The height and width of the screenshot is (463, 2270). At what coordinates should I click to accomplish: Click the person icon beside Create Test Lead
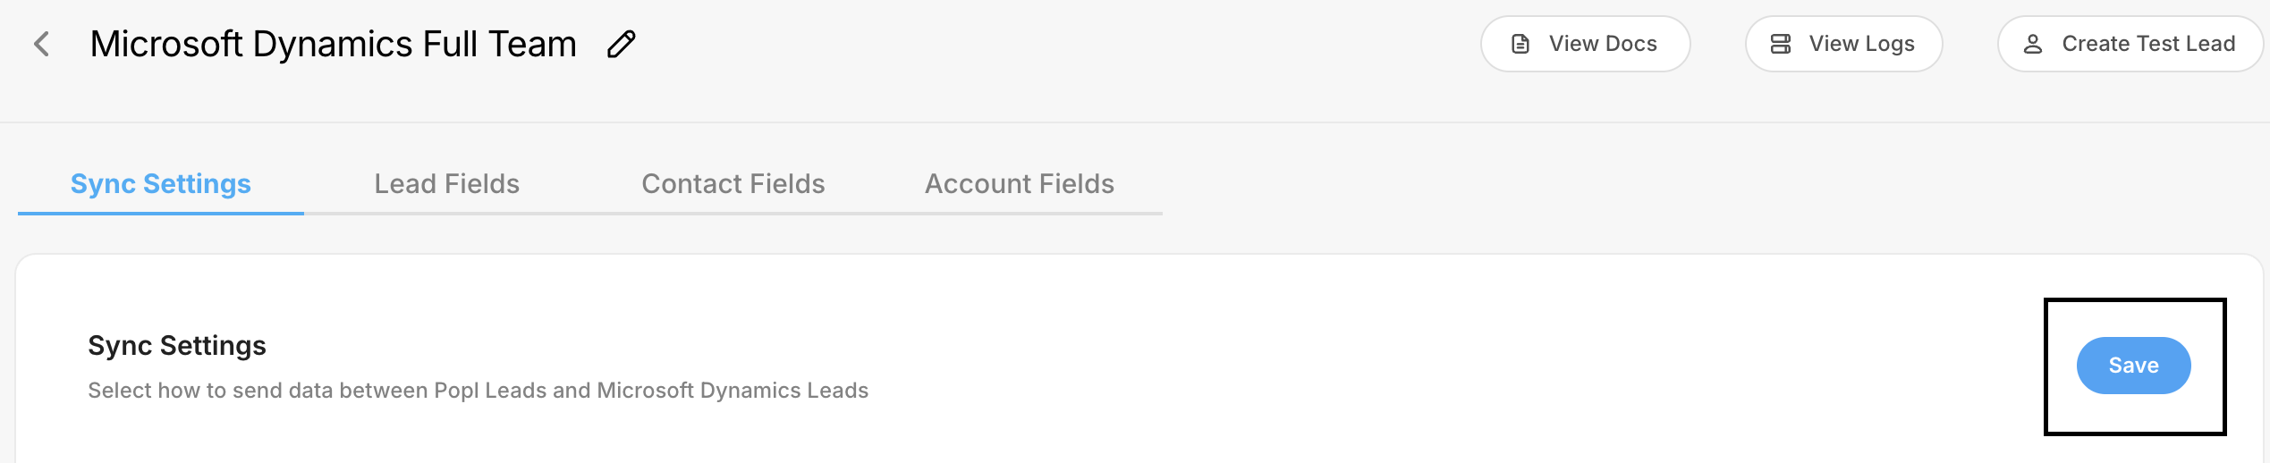tap(2033, 44)
